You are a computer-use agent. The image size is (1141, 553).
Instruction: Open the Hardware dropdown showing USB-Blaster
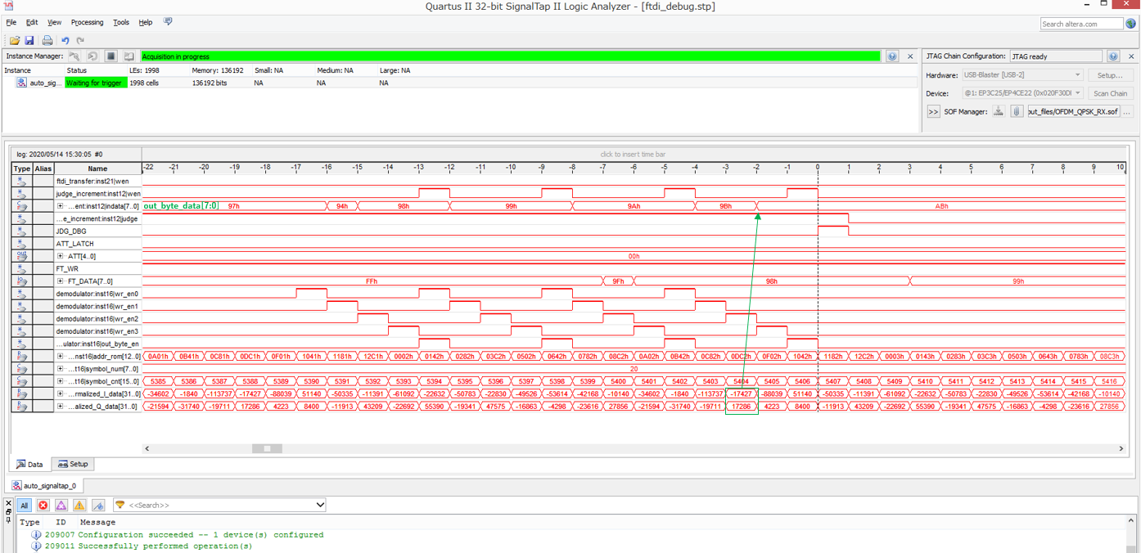pos(1022,75)
